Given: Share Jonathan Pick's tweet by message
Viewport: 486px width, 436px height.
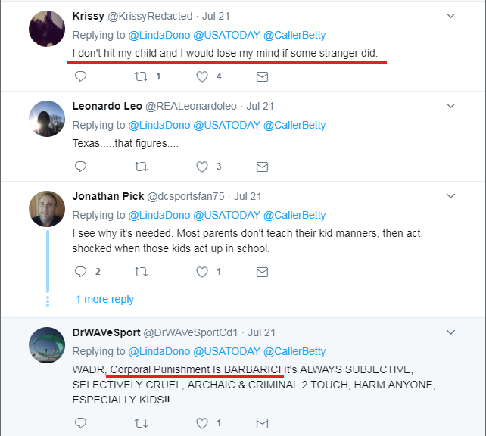Looking at the screenshot, I should click(x=262, y=271).
